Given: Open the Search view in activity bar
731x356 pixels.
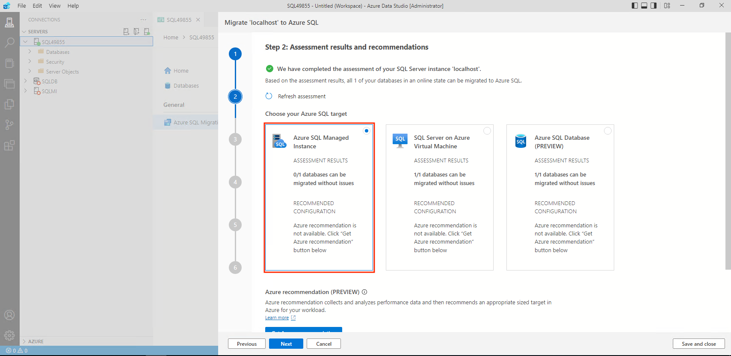Looking at the screenshot, I should 9,42.
